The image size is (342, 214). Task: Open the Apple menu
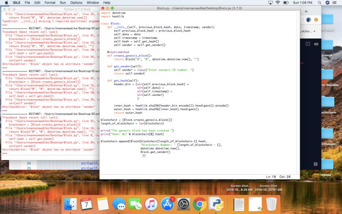[6, 3]
